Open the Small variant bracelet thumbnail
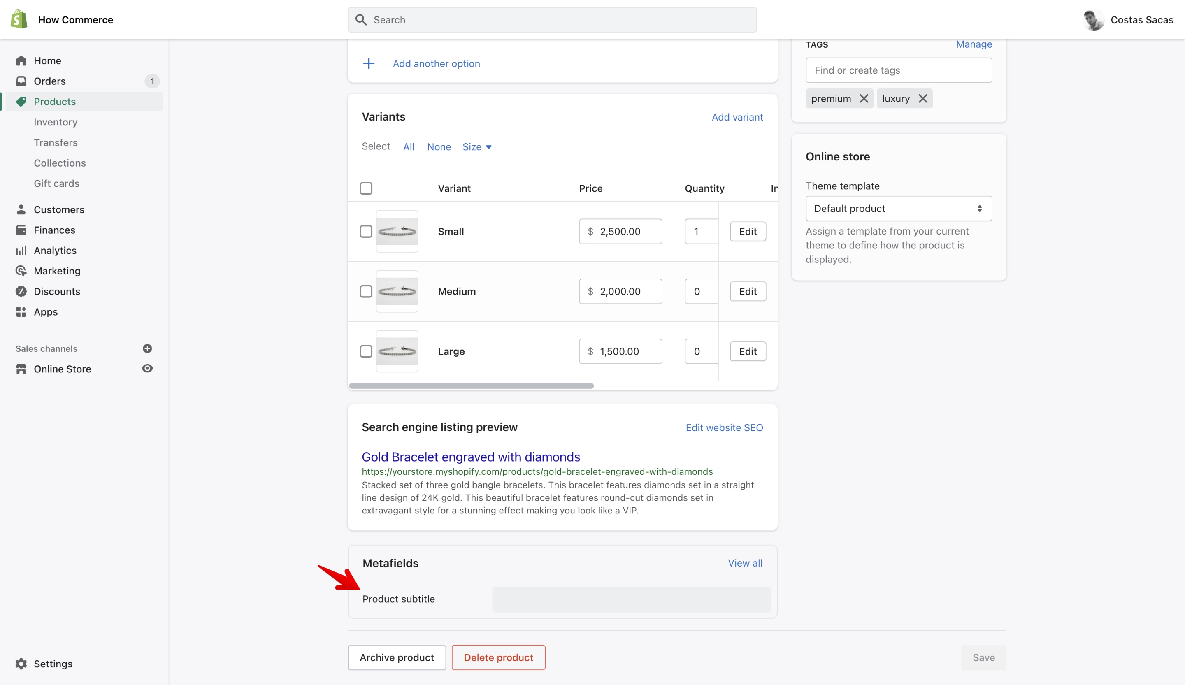This screenshot has height=685, width=1185. [397, 231]
